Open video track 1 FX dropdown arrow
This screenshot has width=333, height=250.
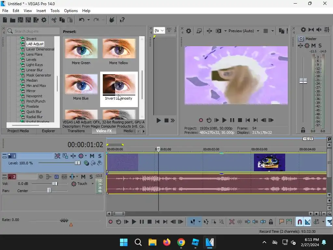86,156
